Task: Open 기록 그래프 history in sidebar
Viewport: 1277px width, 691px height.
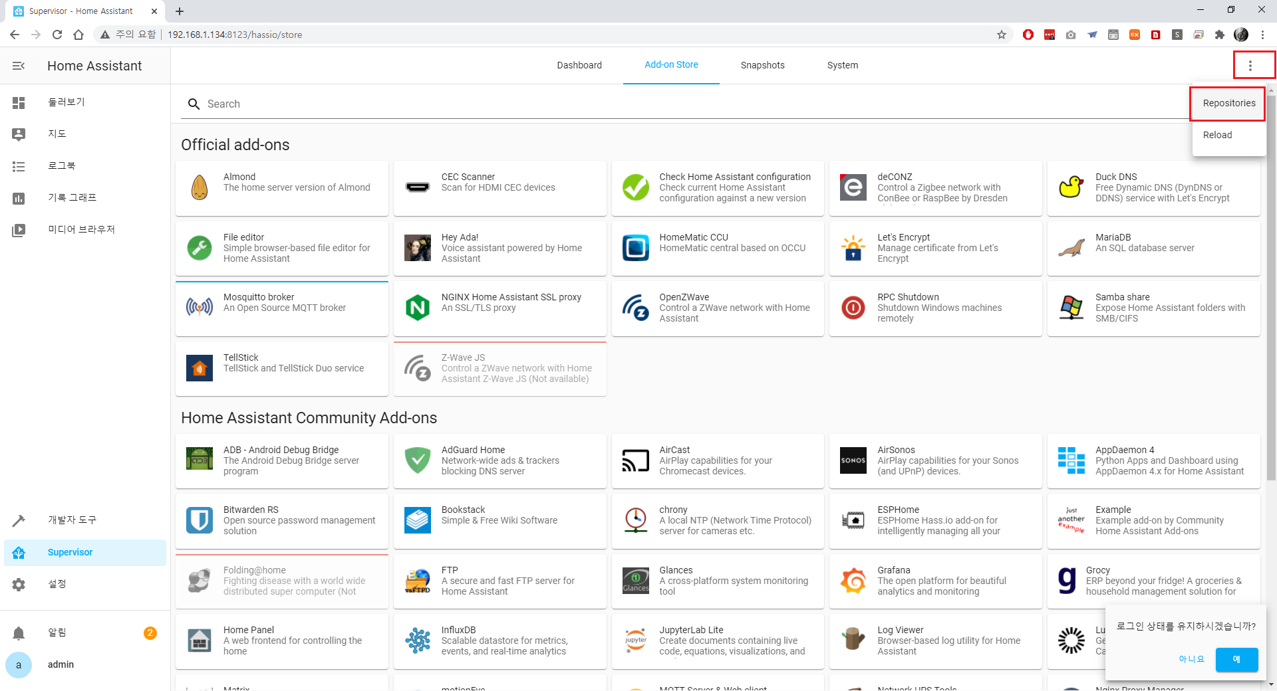Action: tap(85, 198)
